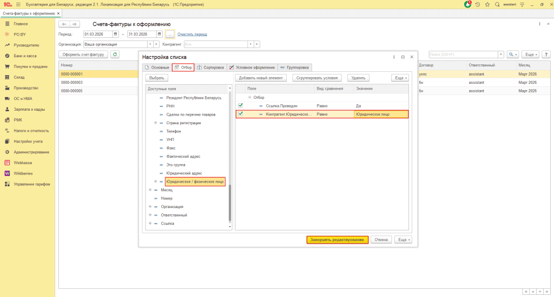This screenshot has width=554, height=297.
Task: Expand the Страна регистрации tree node
Action: click(x=156, y=123)
